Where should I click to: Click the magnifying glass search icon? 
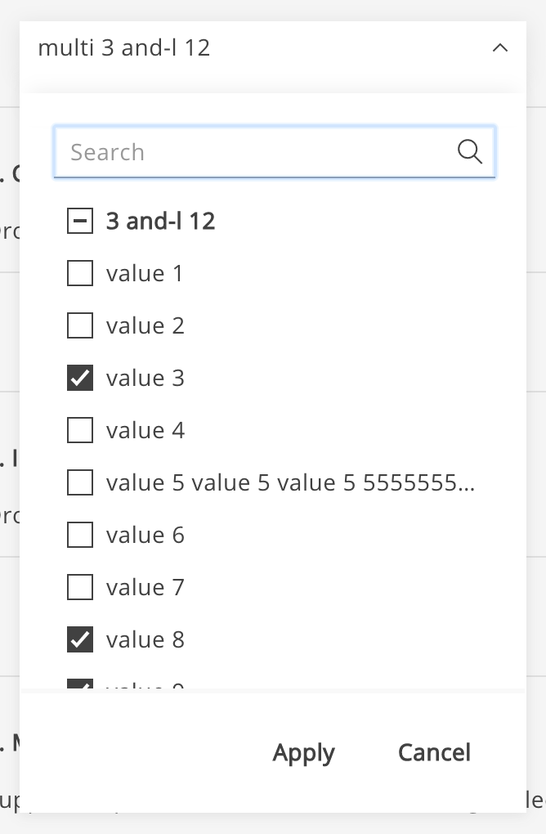point(470,151)
